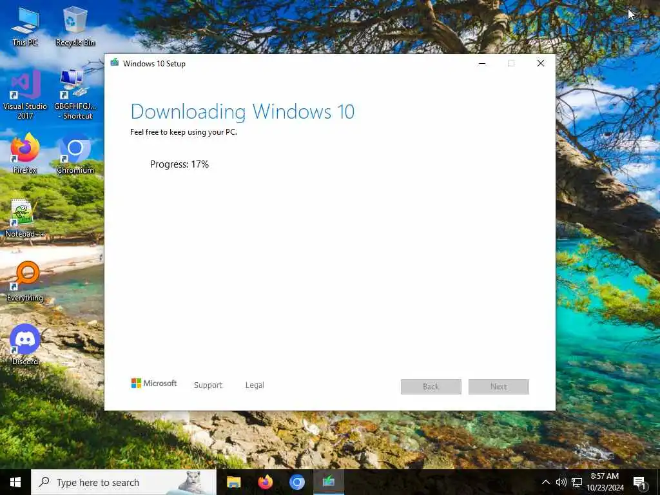Minimize the Windows 10 Setup window
Screen dimensions: 660x495
482,64
